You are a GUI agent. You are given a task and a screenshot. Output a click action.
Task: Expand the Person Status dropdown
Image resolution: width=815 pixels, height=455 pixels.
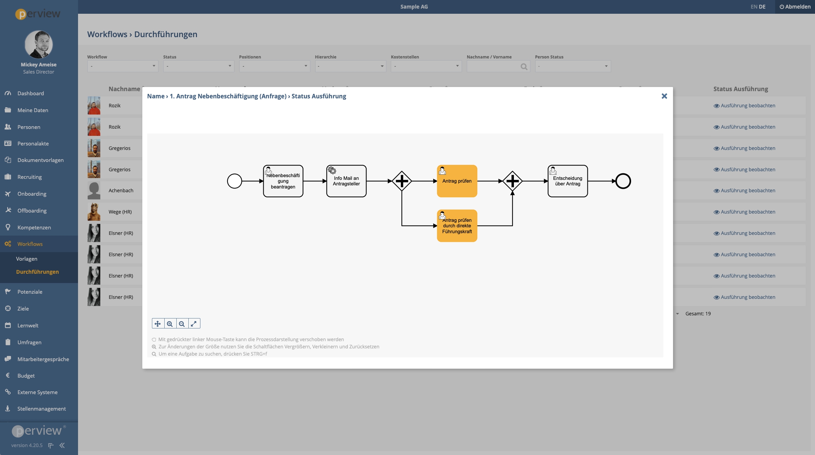coord(573,66)
